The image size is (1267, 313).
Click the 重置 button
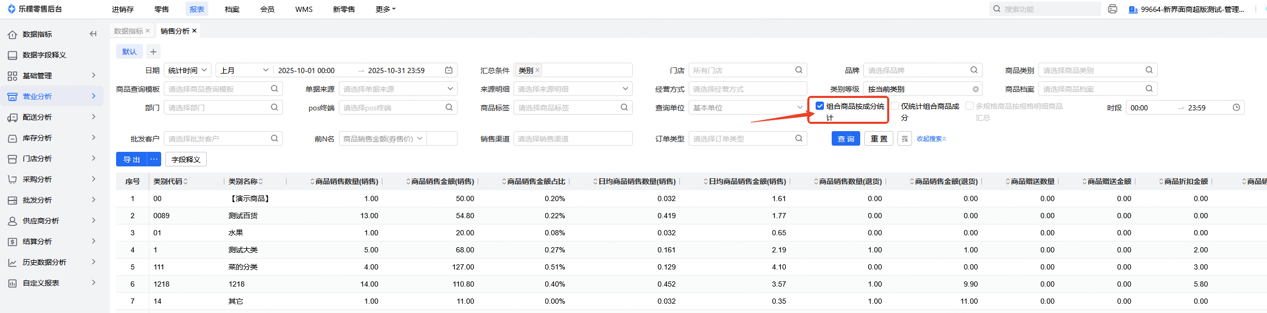tap(879, 138)
